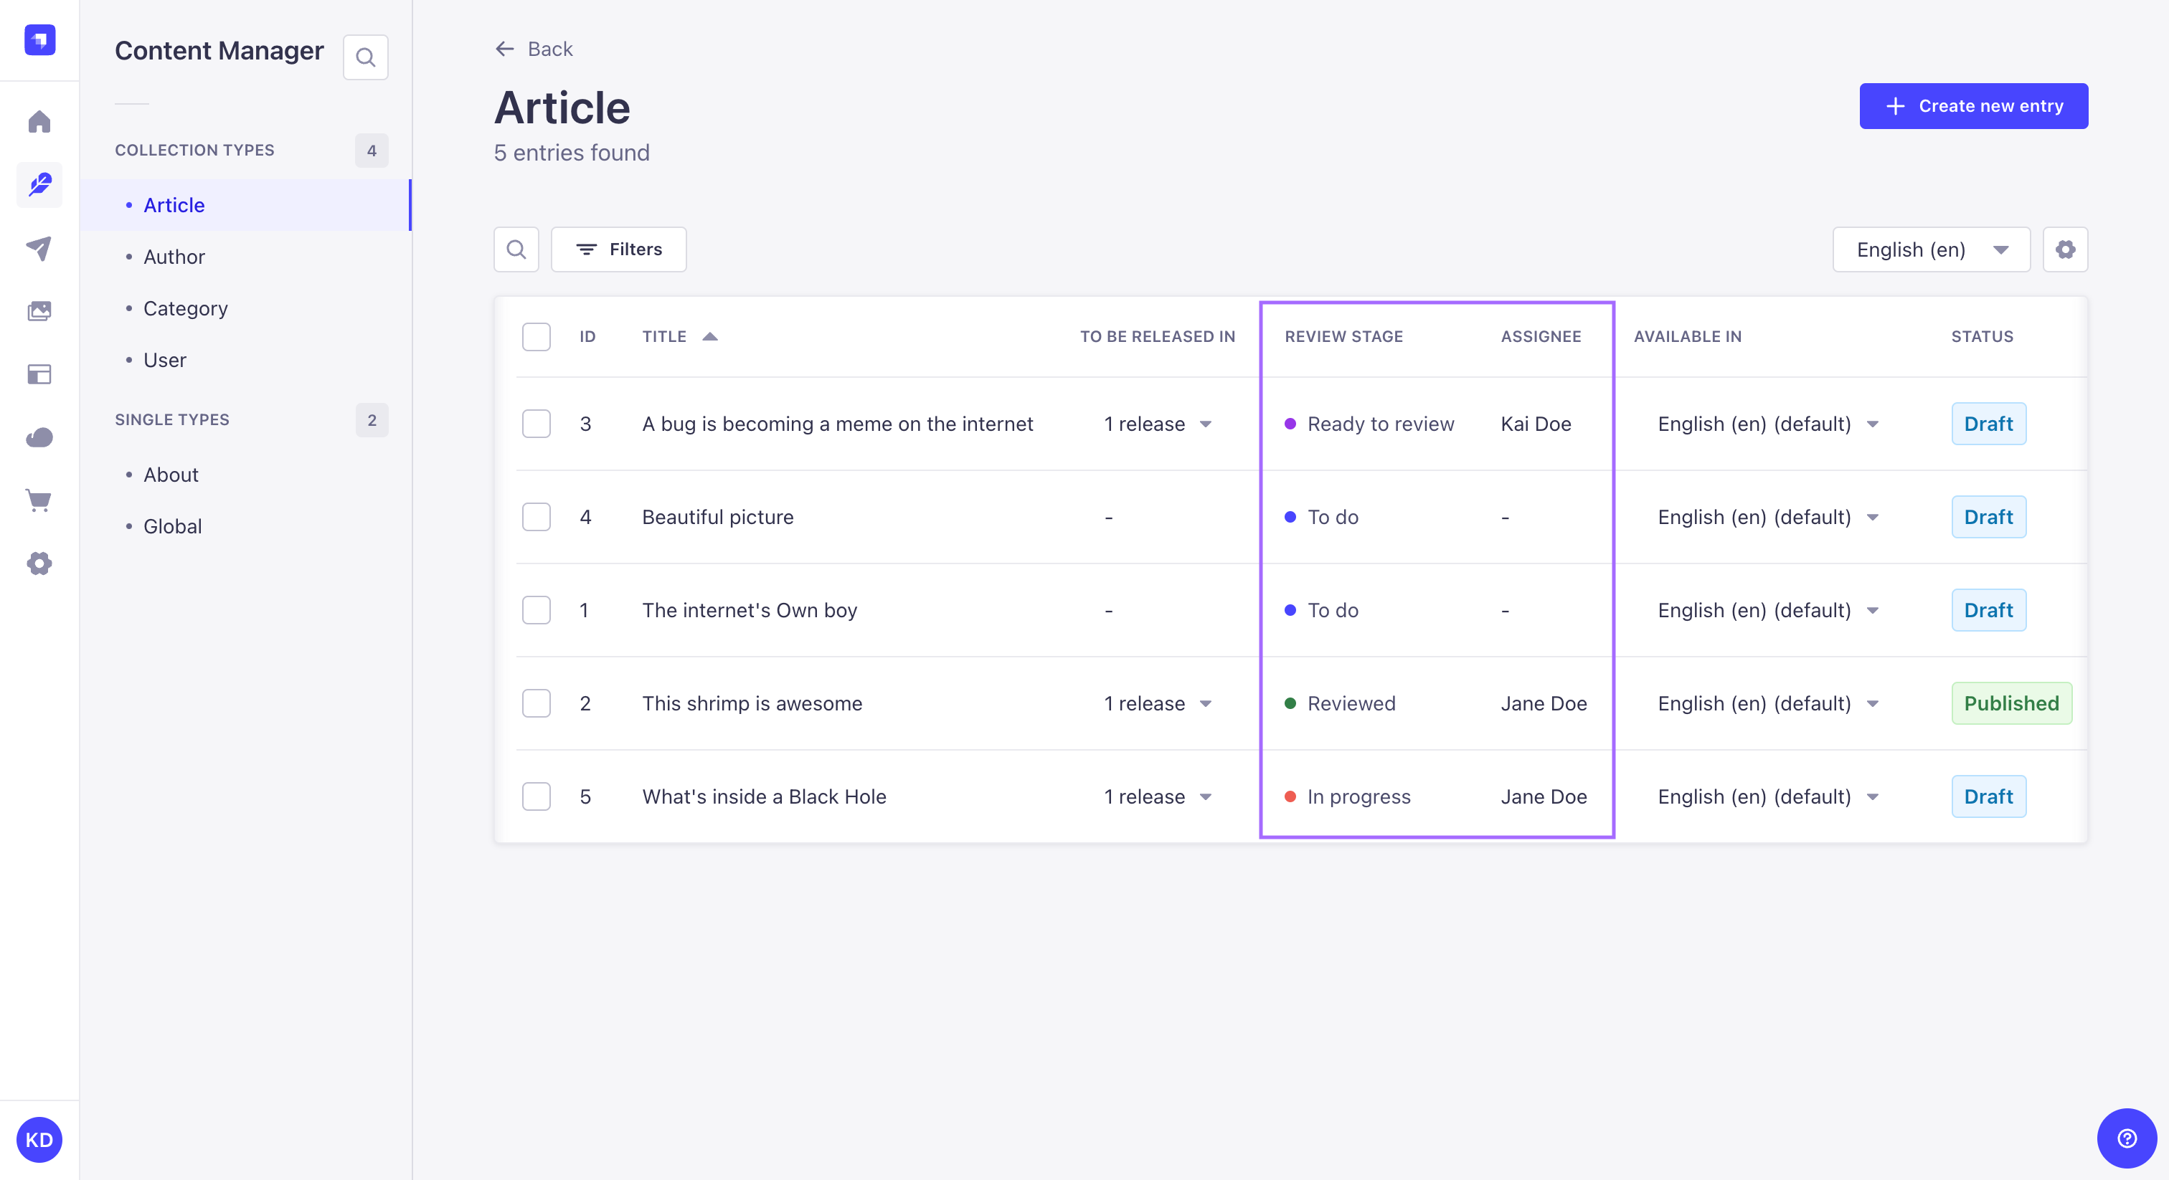Open Strapi Cloud from the sidebar
The width and height of the screenshot is (2169, 1180).
click(x=39, y=437)
